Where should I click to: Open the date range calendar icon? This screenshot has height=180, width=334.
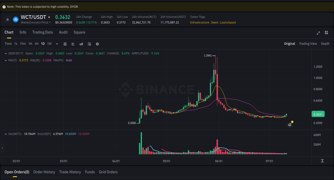65,44
